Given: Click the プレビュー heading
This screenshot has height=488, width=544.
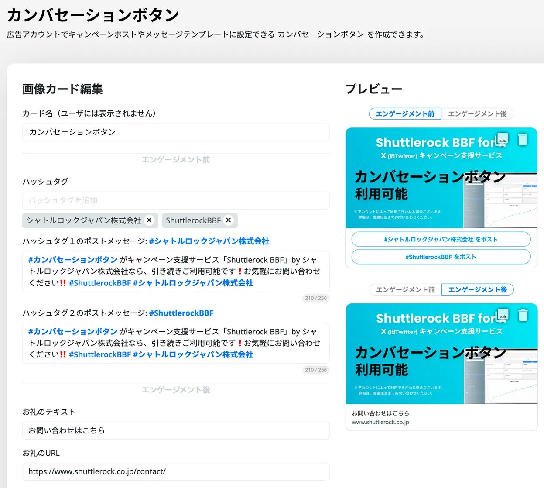Looking at the screenshot, I should [x=374, y=89].
